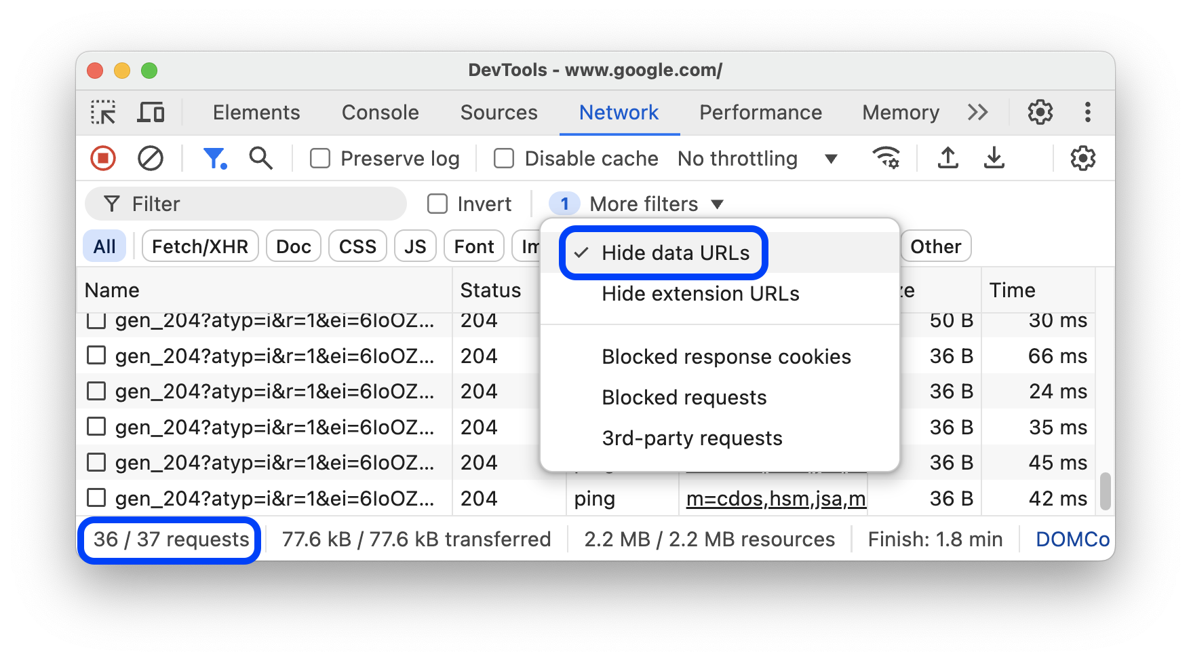
Task: Open the m=cdos,hsm,jsa initiator link
Action: pyautogui.click(x=775, y=497)
